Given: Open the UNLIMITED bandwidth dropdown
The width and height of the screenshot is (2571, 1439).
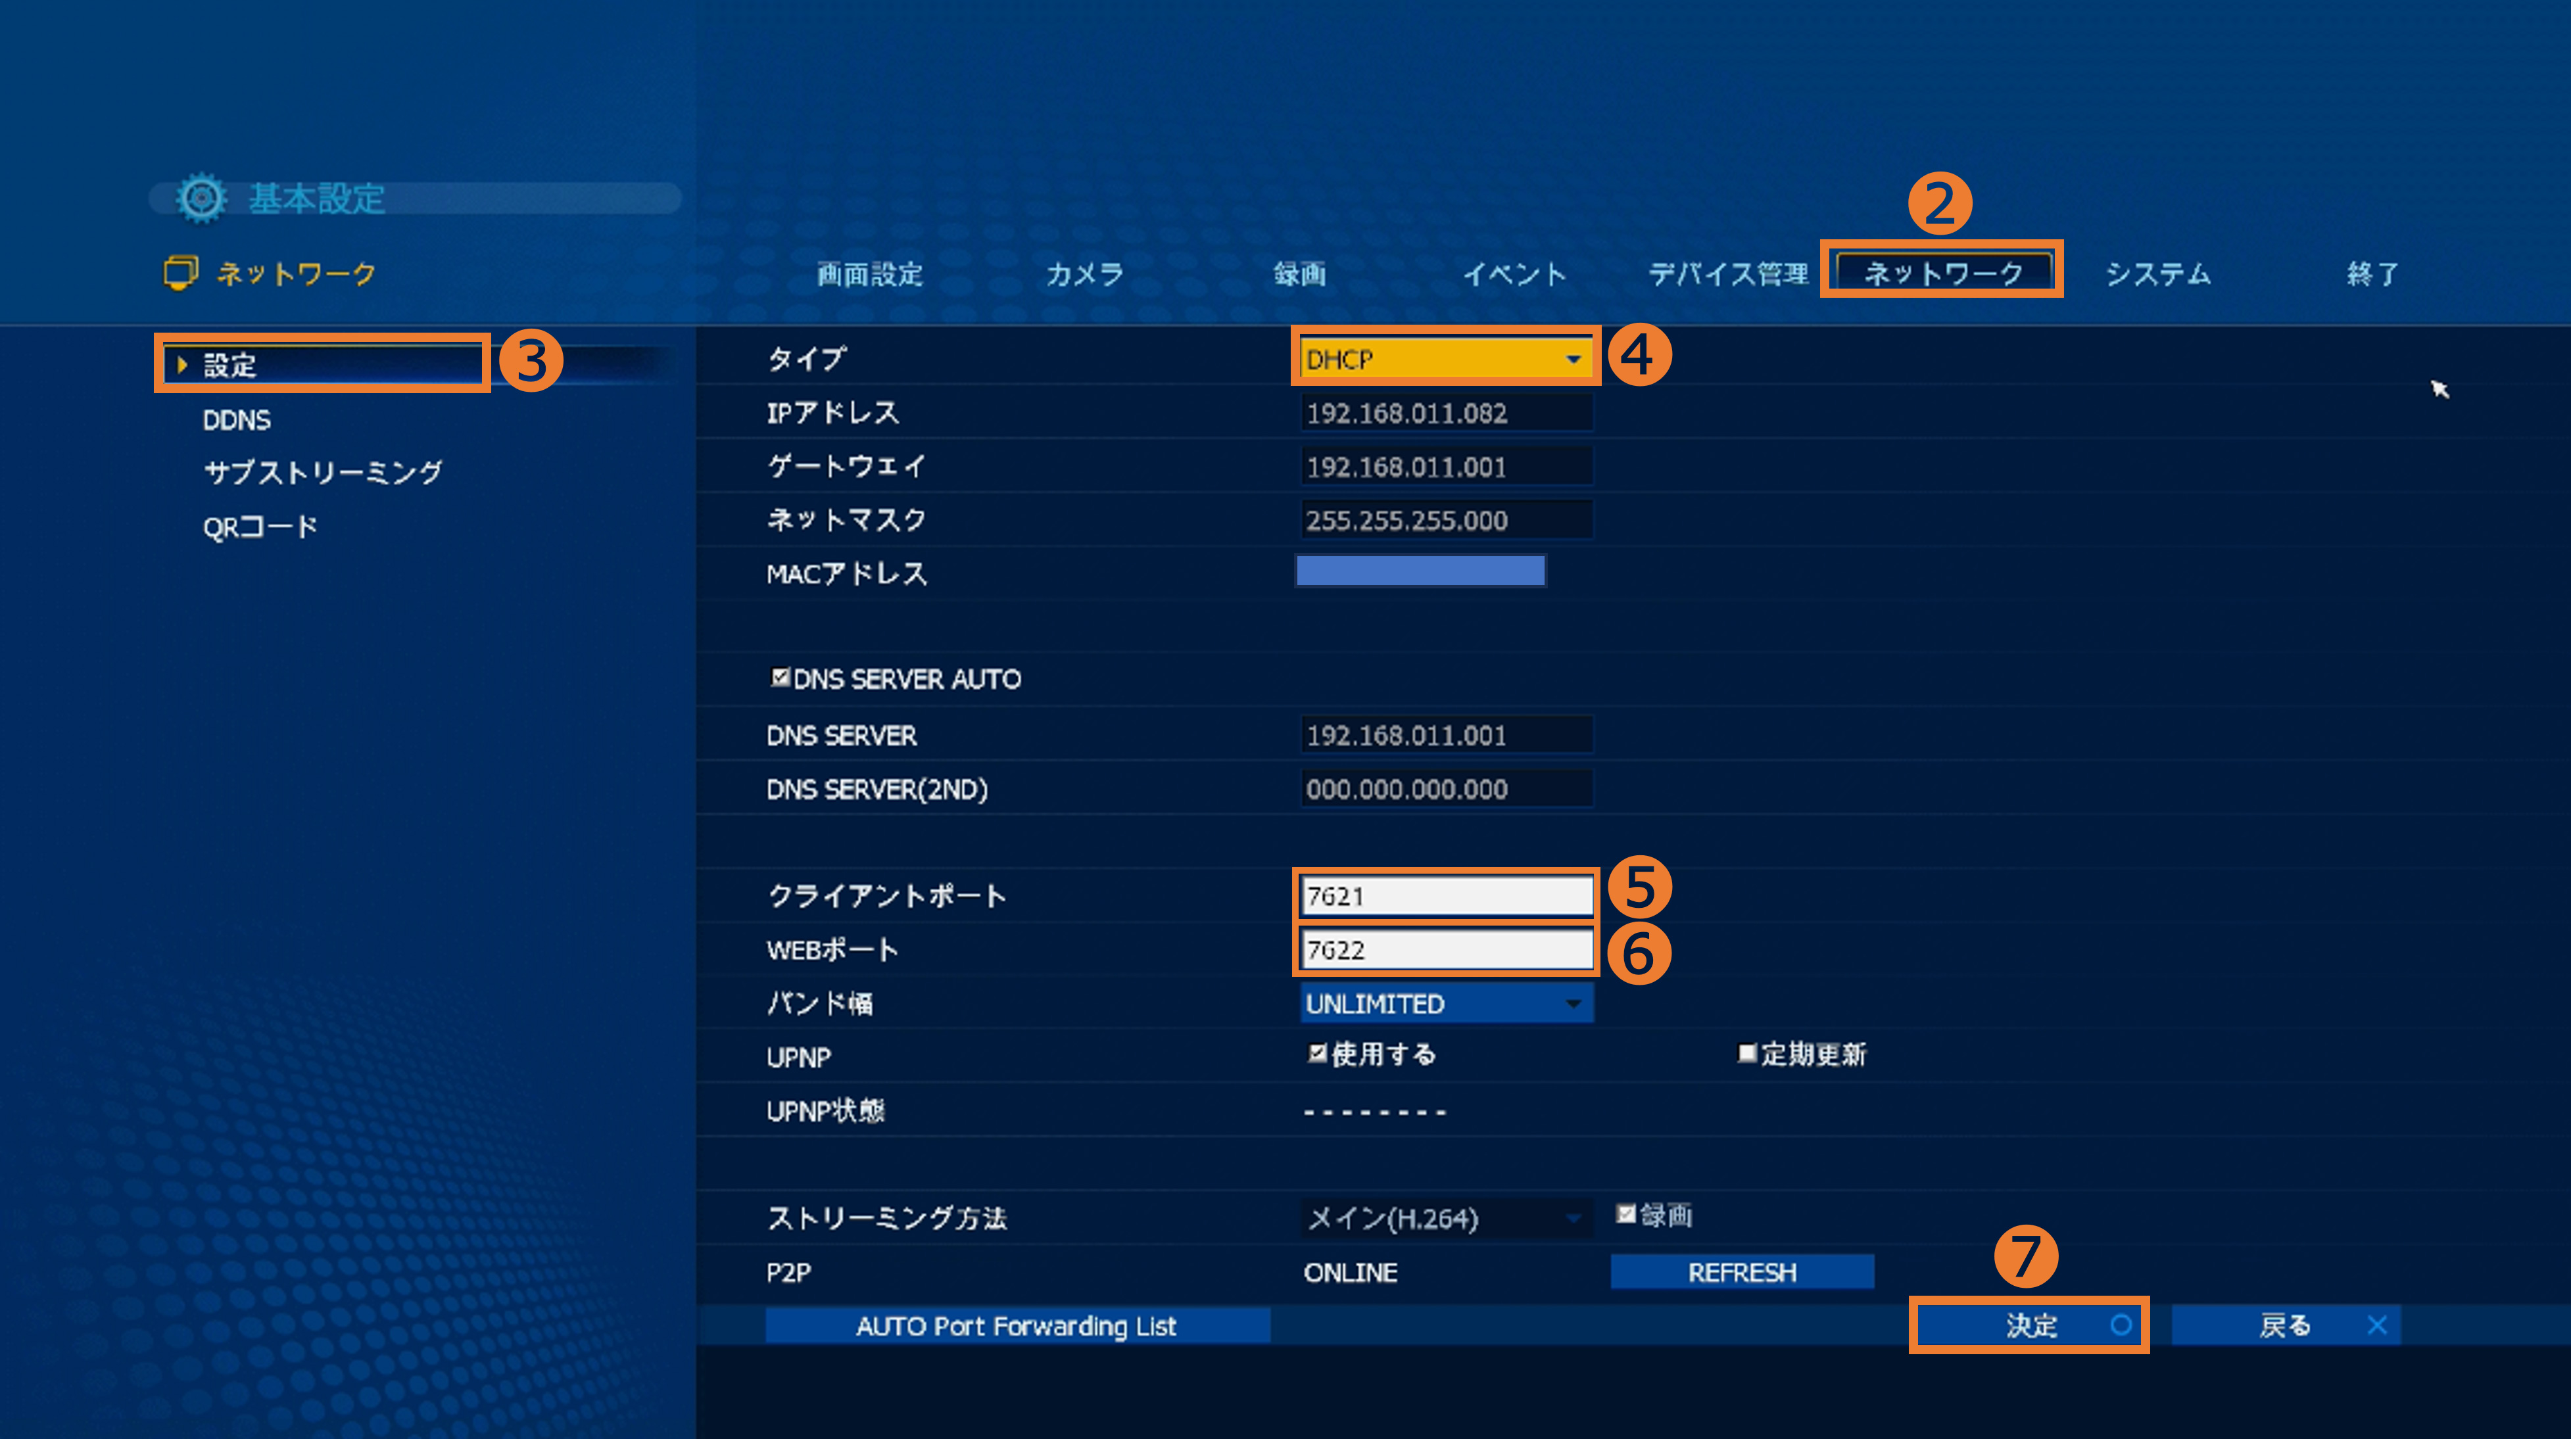Looking at the screenshot, I should pyautogui.click(x=1445, y=1004).
